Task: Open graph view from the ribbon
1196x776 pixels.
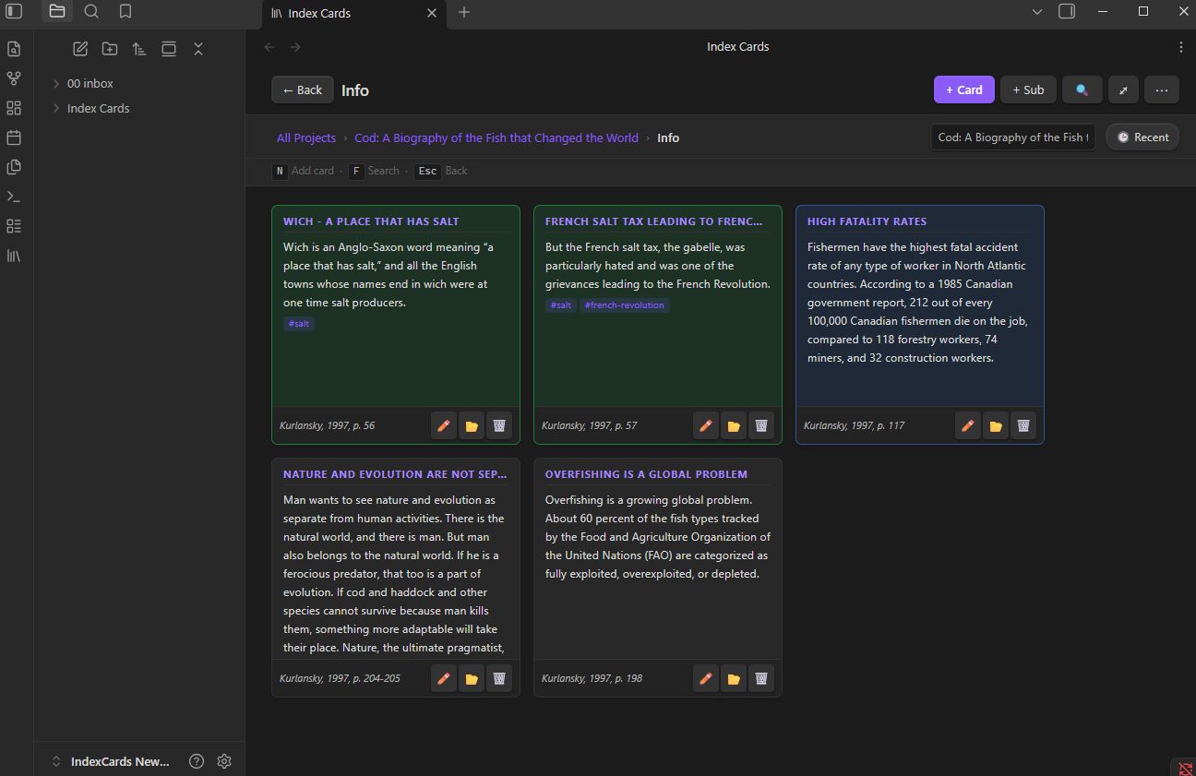Action: point(14,78)
